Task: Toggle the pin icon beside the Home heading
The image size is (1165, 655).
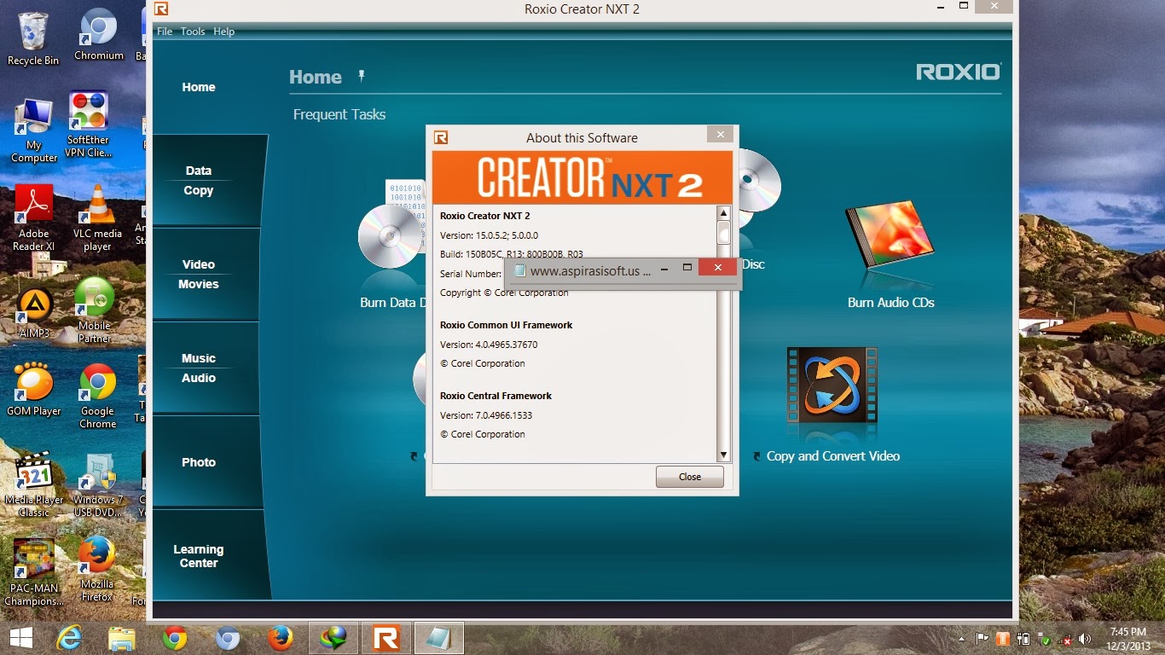Action: point(362,76)
